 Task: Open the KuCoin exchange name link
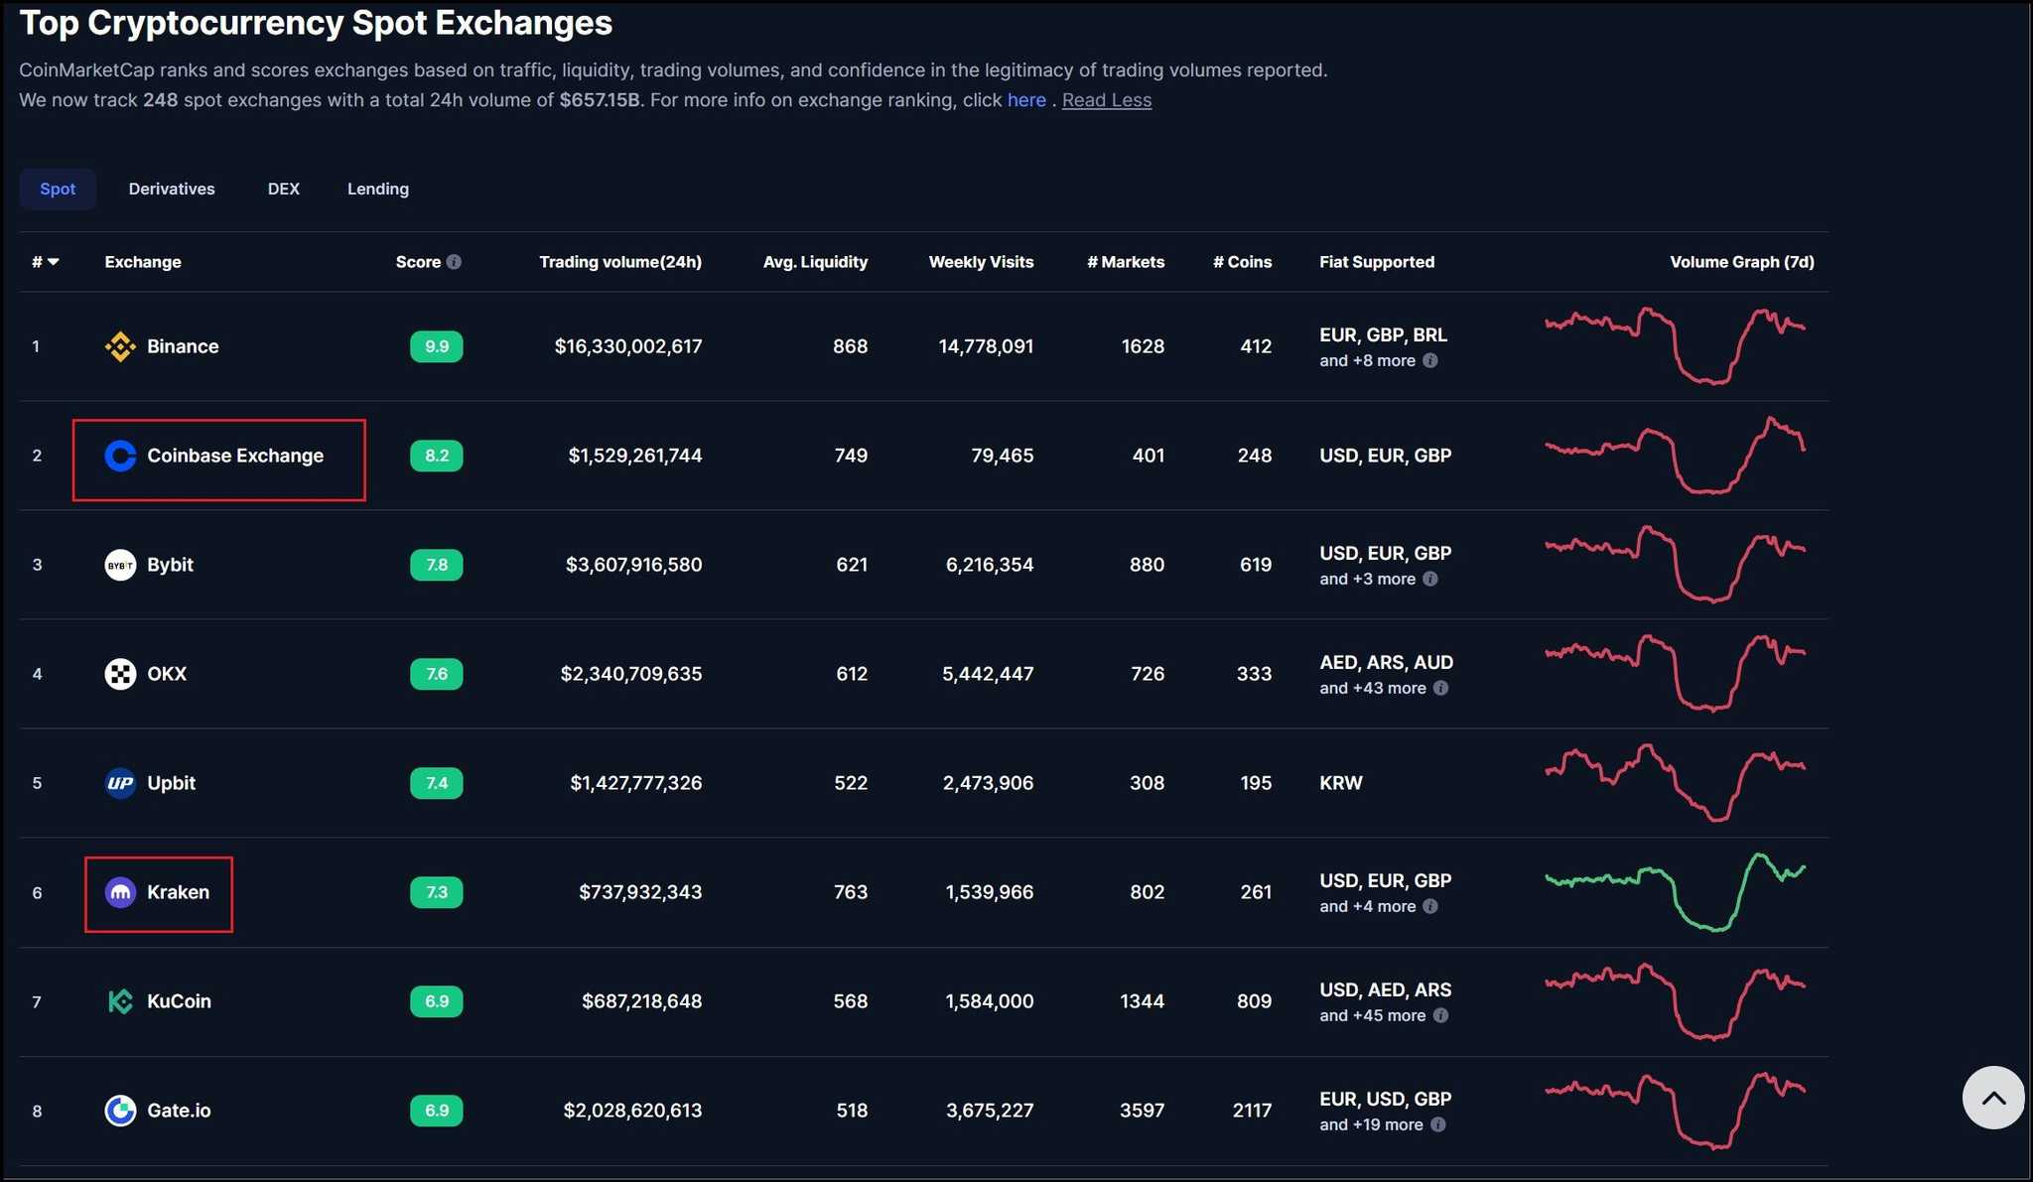(x=179, y=1001)
